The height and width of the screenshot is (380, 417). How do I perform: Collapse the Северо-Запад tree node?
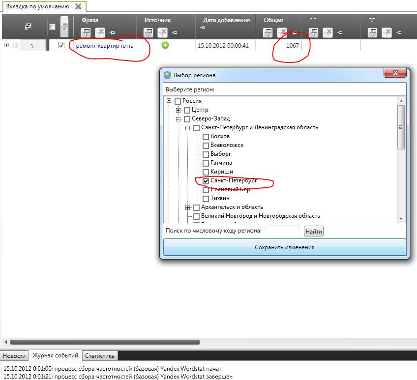point(178,119)
